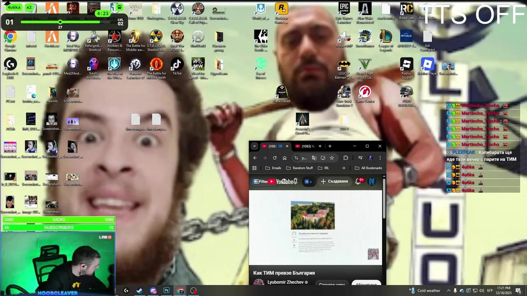Expand the hidden bookmarks chevron

(344, 168)
